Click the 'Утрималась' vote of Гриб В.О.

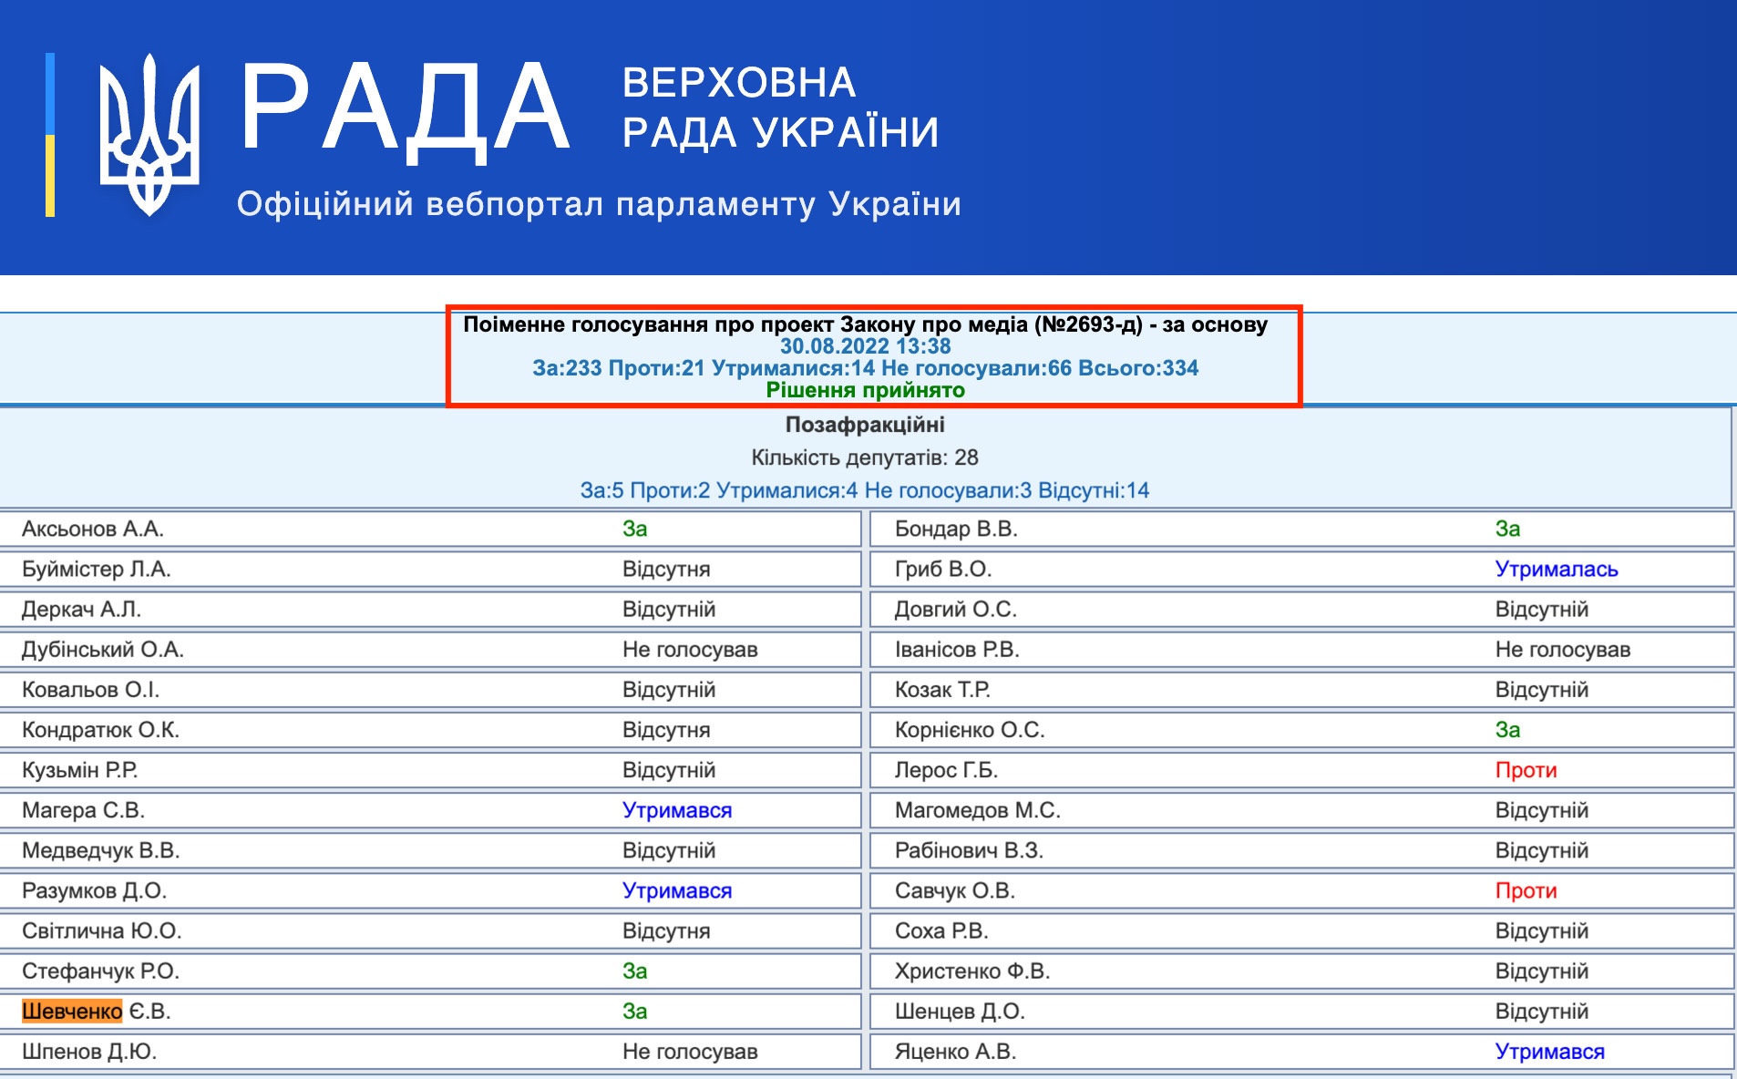coord(1557,569)
